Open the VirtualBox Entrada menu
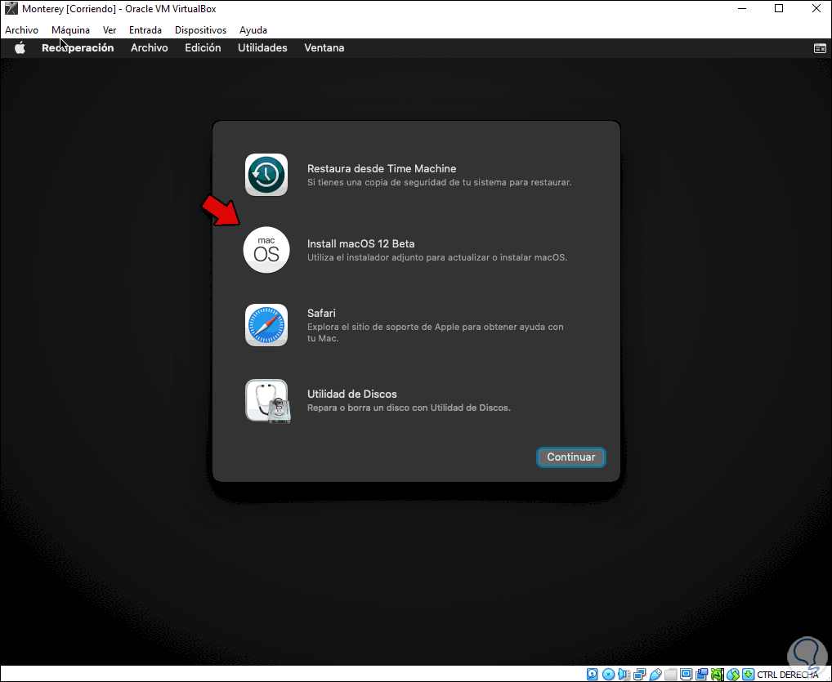The height and width of the screenshot is (682, 832). coord(145,30)
